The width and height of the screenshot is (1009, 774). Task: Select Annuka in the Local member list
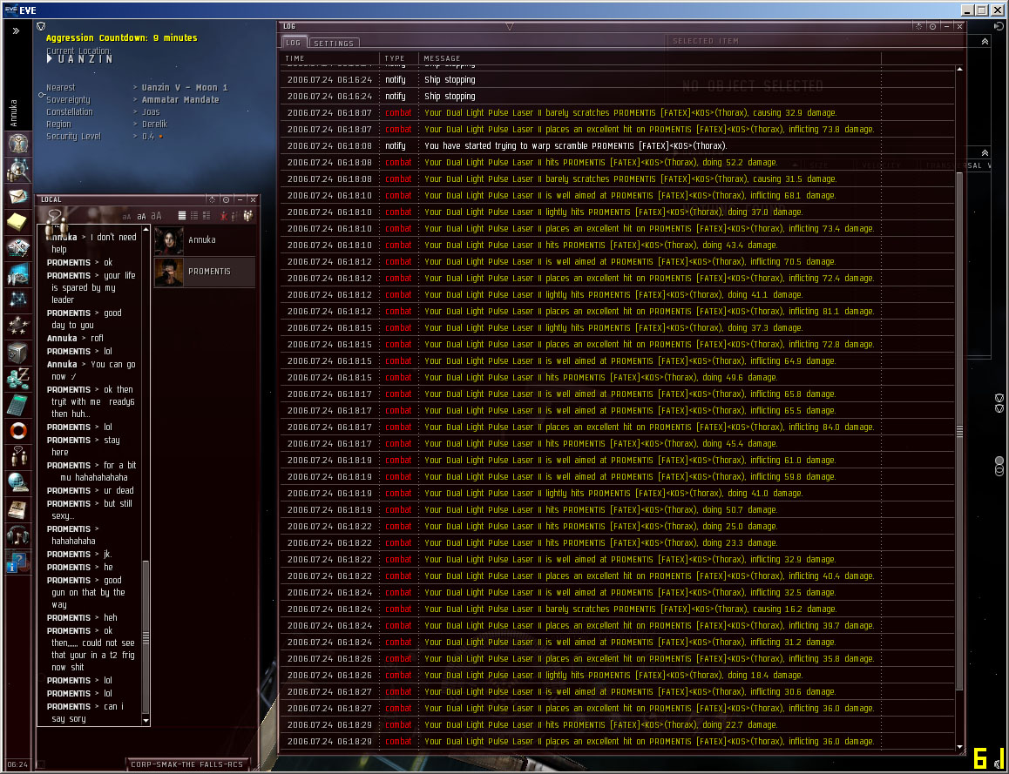point(205,239)
